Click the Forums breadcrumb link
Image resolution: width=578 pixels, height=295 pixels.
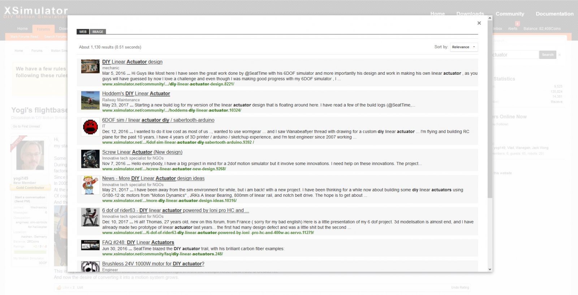37,51
